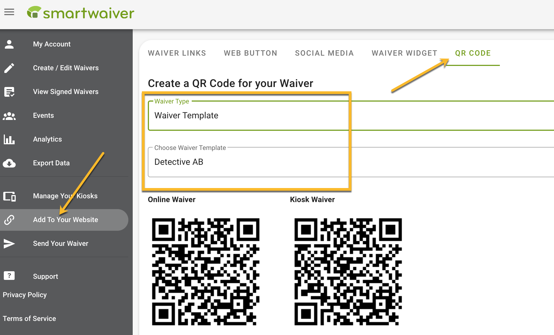Switch to the Waiver Links tab
Screen dimensions: 554x335
[x=177, y=53]
